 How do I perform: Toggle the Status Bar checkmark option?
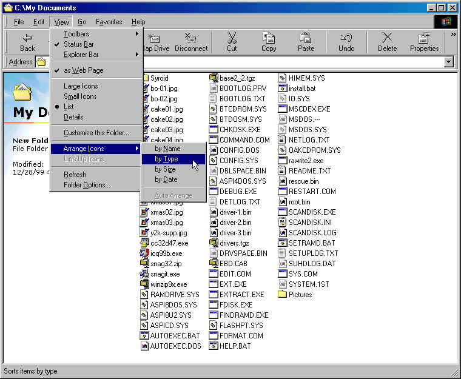(x=78, y=44)
